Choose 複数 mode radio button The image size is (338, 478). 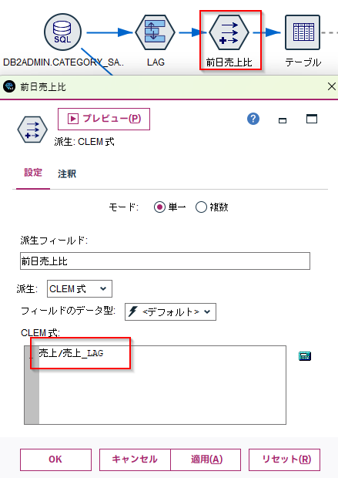201,207
